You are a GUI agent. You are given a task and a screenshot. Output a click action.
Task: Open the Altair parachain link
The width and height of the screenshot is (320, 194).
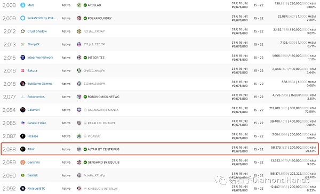(31, 149)
